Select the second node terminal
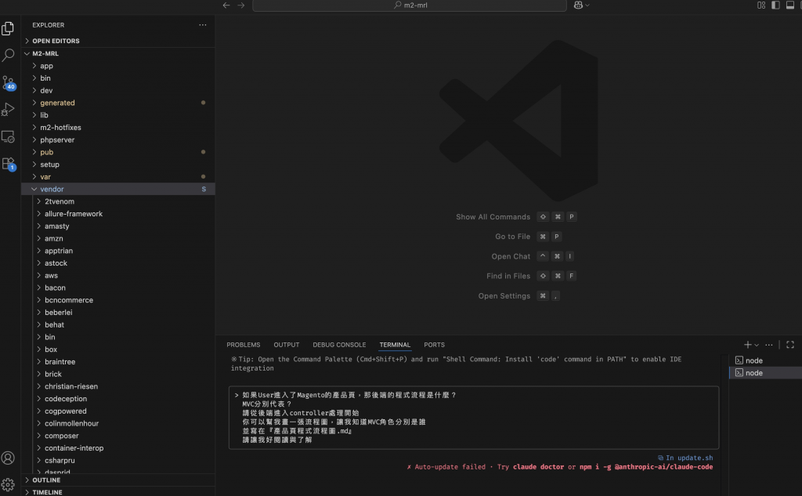 coord(765,373)
